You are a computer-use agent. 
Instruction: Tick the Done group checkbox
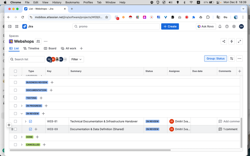tap(16, 137)
